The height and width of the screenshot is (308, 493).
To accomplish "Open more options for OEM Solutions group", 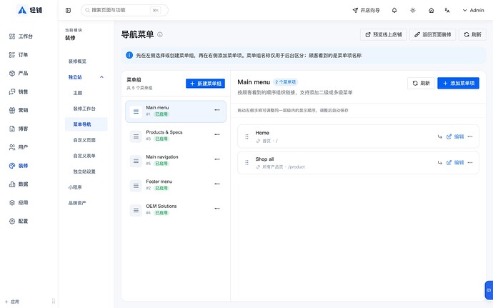I will tap(217, 208).
